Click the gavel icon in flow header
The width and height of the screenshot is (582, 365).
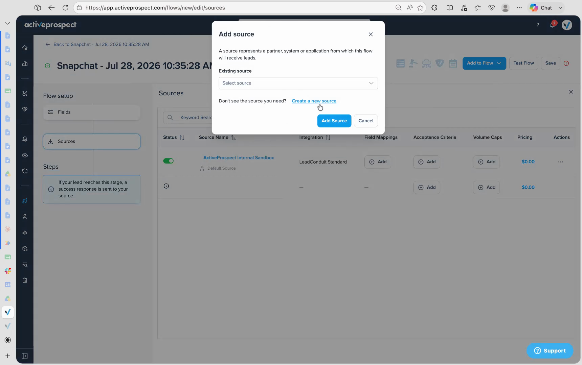tap(413, 63)
